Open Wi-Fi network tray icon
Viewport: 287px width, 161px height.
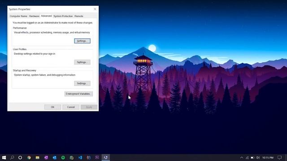pos(247,157)
